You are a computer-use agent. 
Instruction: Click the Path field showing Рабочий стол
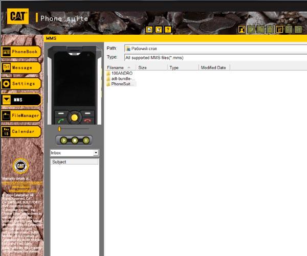coord(216,49)
